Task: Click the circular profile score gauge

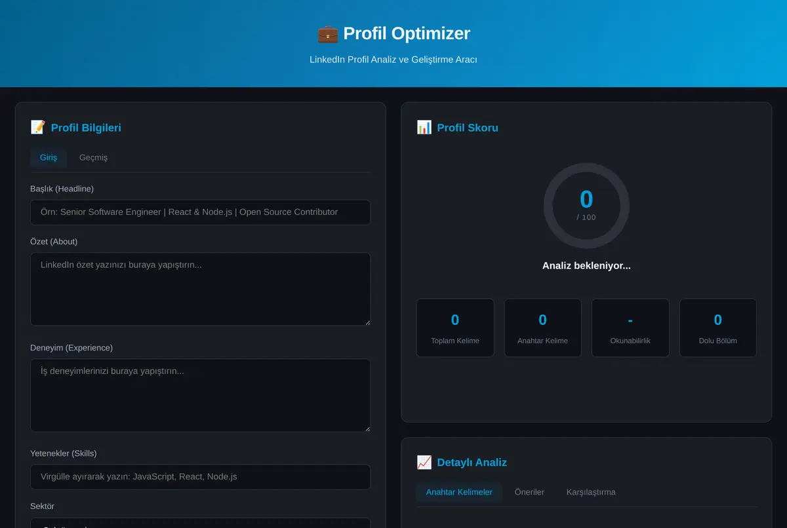Action: pos(586,206)
